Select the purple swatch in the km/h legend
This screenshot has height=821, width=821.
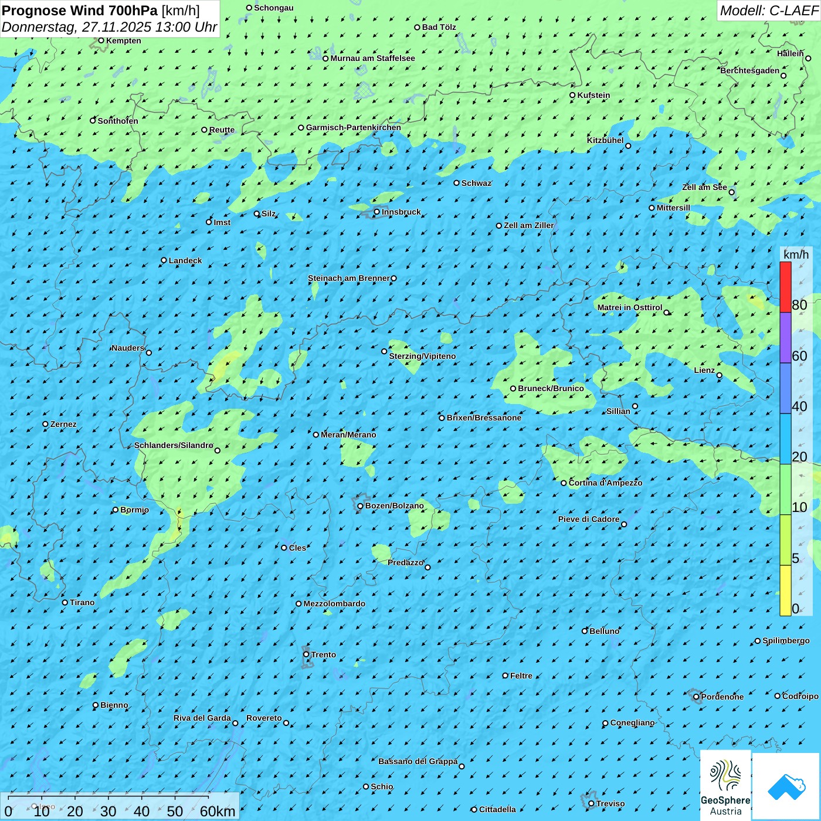[785, 338]
